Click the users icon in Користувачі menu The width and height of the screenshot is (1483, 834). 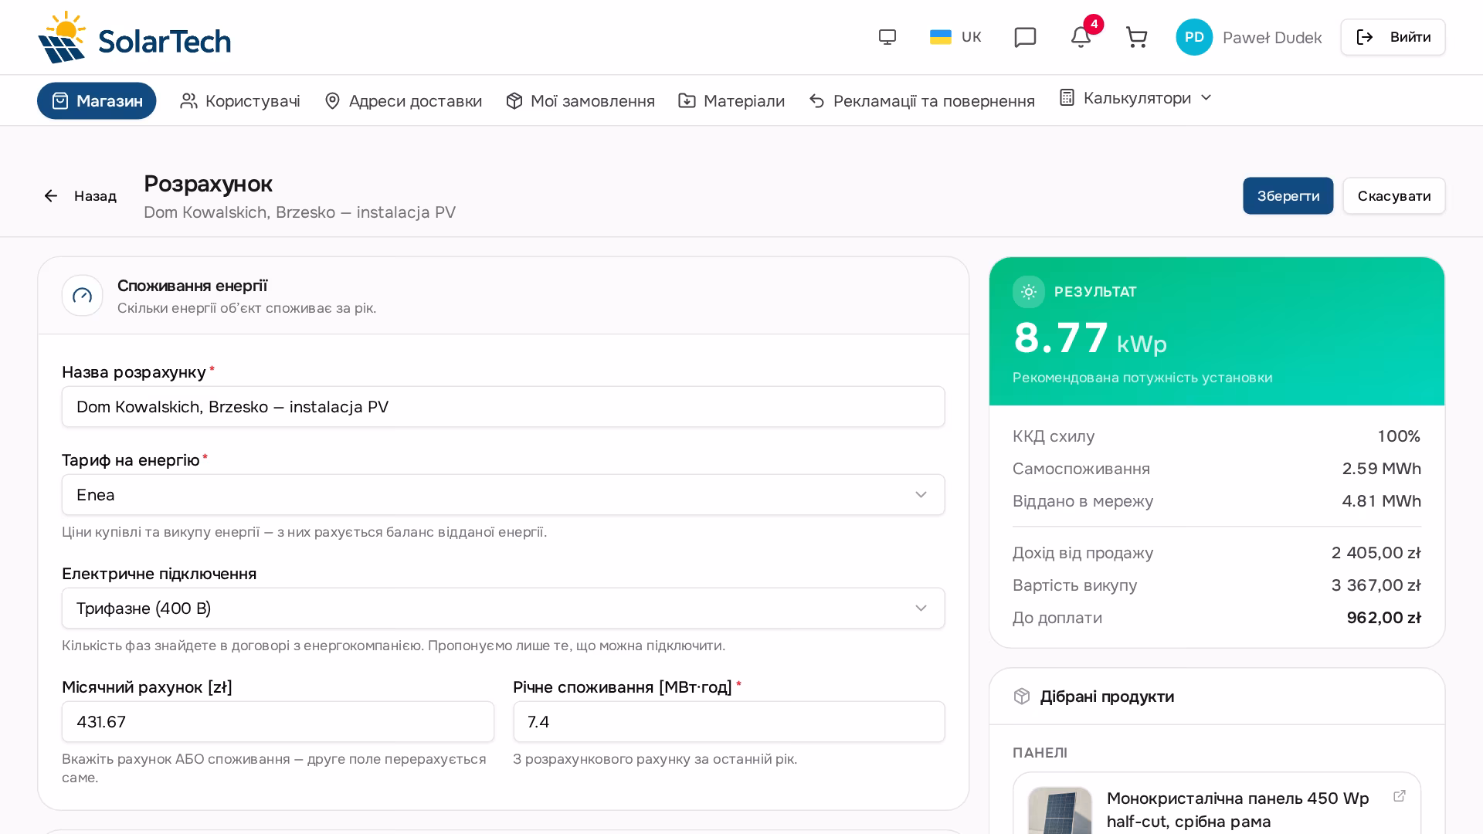coord(188,101)
